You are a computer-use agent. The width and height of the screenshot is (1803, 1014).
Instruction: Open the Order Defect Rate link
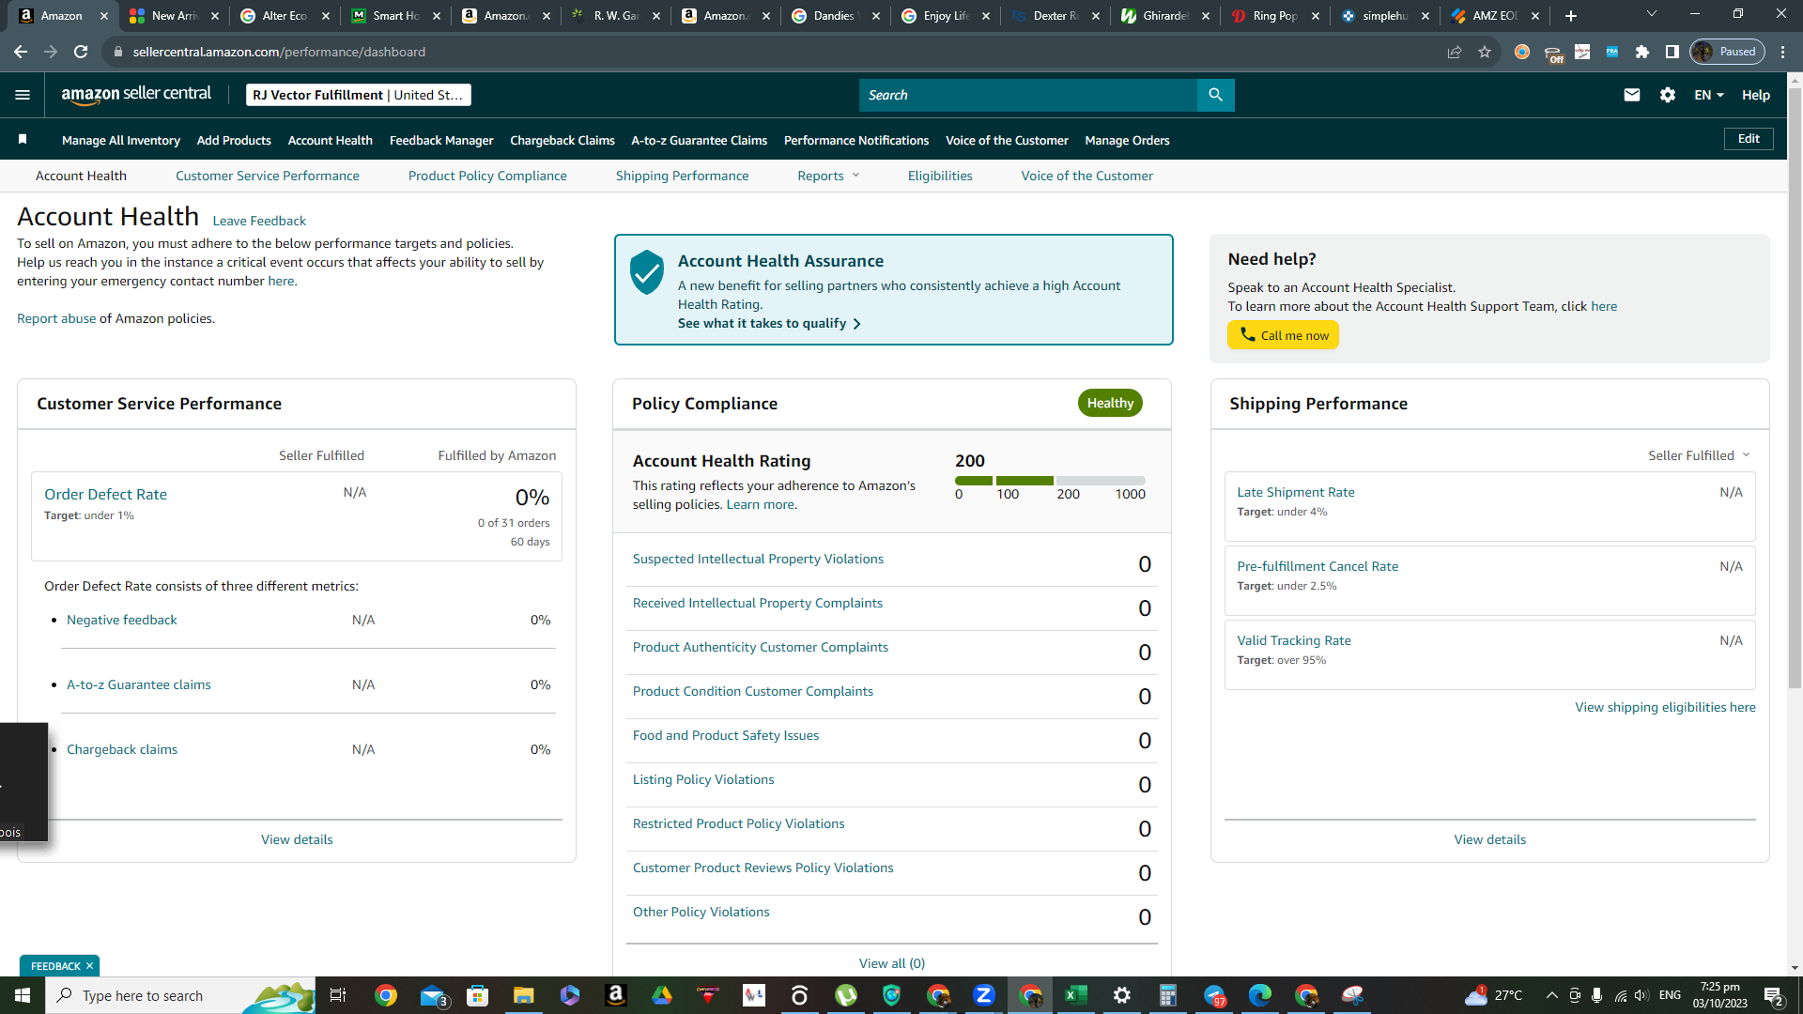105,495
